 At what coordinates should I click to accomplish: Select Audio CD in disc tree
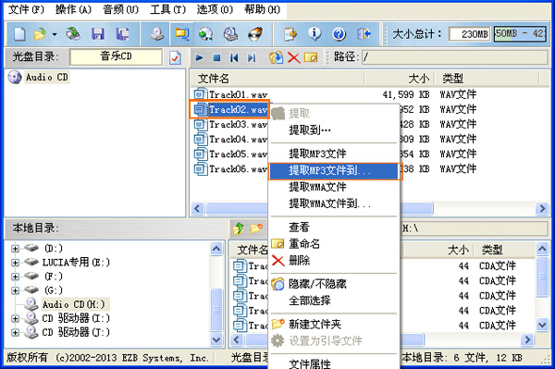click(x=47, y=77)
